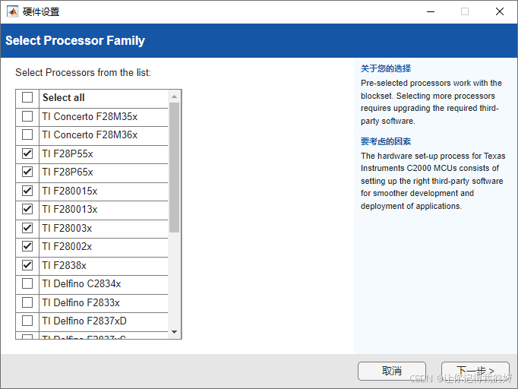Screen dimensions: 518x389
Task: Close the 硬件设置 window
Action: click(x=500, y=11)
